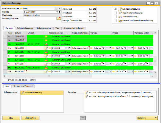Uncheck the Stundenerfassung checkbox
The width and height of the screenshot is (161, 123).
115,9
